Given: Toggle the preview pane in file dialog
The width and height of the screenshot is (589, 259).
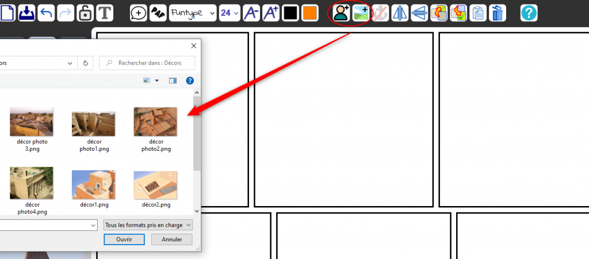Looking at the screenshot, I should click(173, 81).
